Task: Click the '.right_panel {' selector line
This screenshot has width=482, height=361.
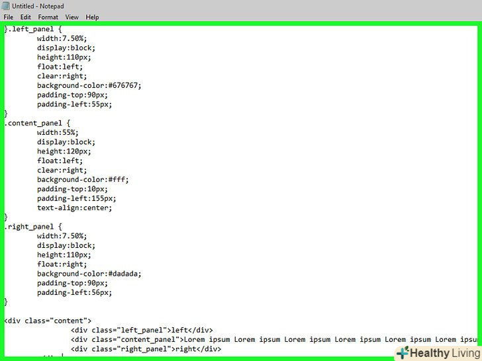Action: (x=33, y=227)
